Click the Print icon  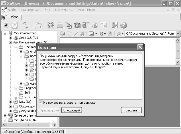click(60, 25)
